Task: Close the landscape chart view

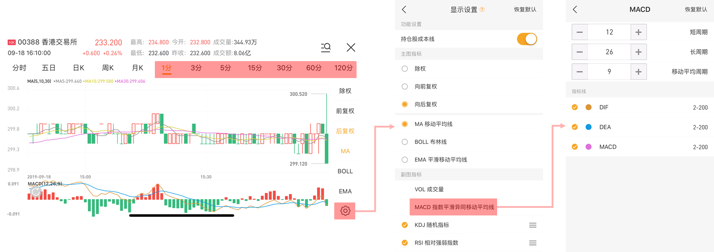Action: click(x=351, y=47)
